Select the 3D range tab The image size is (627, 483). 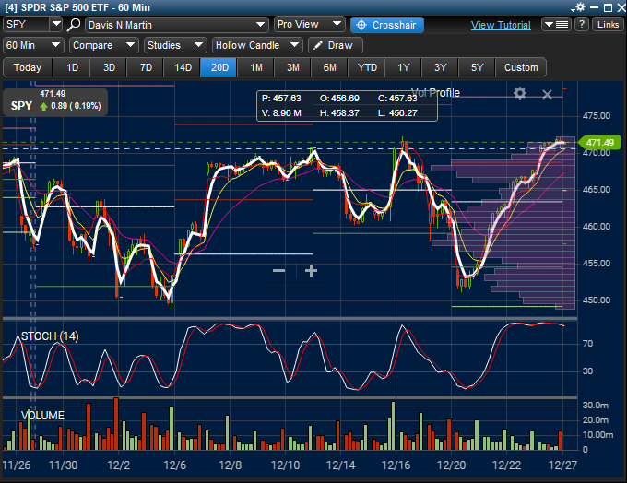pos(109,67)
